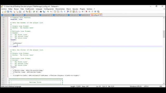Open the Codificación menu
This screenshot has width=166, height=93.
click(x=30, y=9)
